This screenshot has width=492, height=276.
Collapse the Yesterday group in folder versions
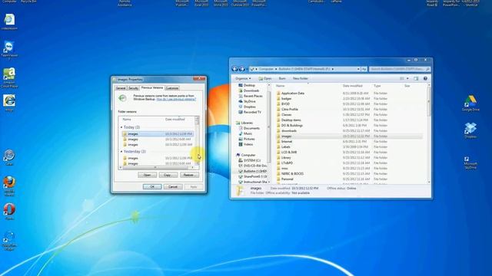pos(121,152)
